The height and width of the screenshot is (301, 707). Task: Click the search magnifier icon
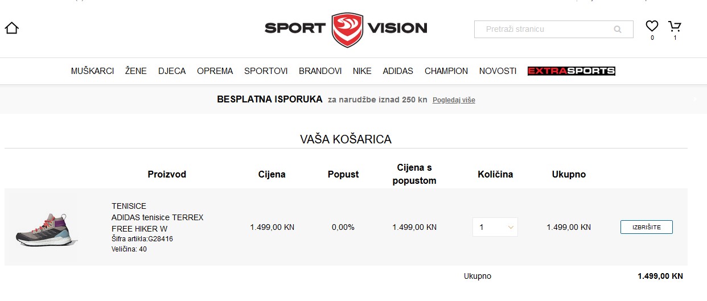coord(618,29)
